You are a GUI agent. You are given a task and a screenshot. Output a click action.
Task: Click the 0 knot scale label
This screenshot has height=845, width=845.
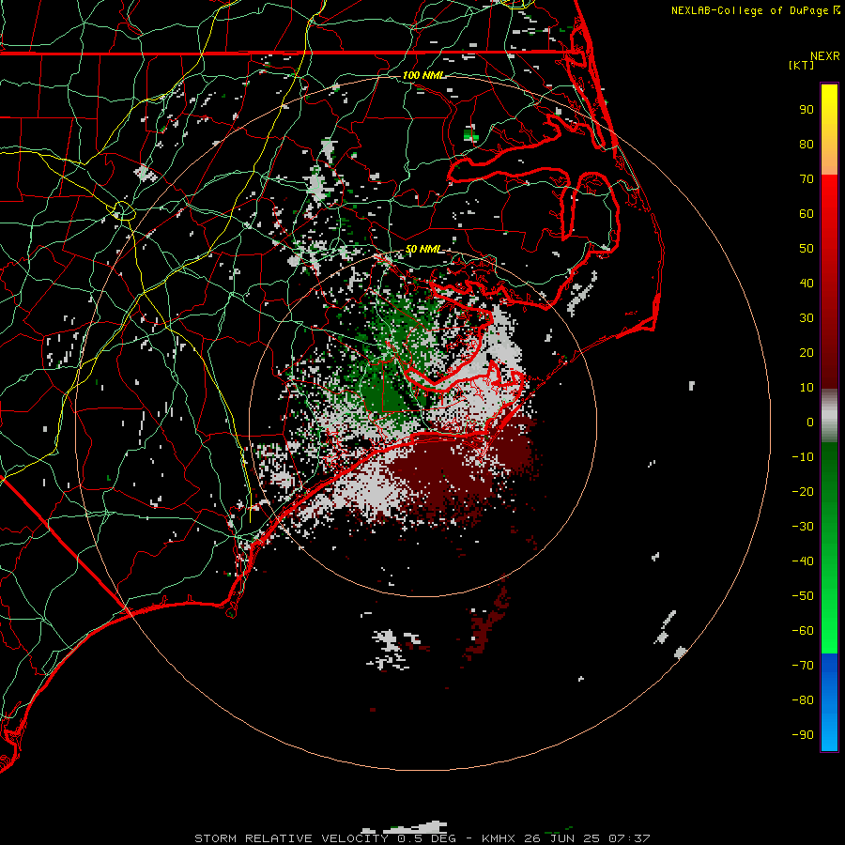click(810, 422)
